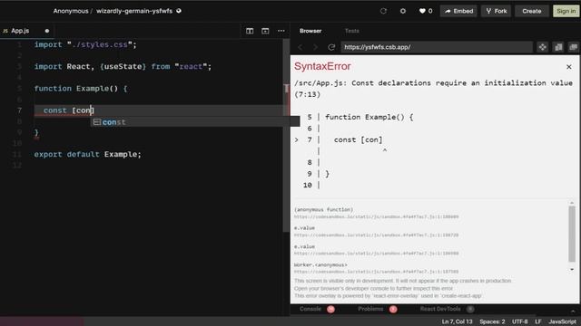Change the LF line ending setting
Screen dimensions: 581x326
[538, 321]
